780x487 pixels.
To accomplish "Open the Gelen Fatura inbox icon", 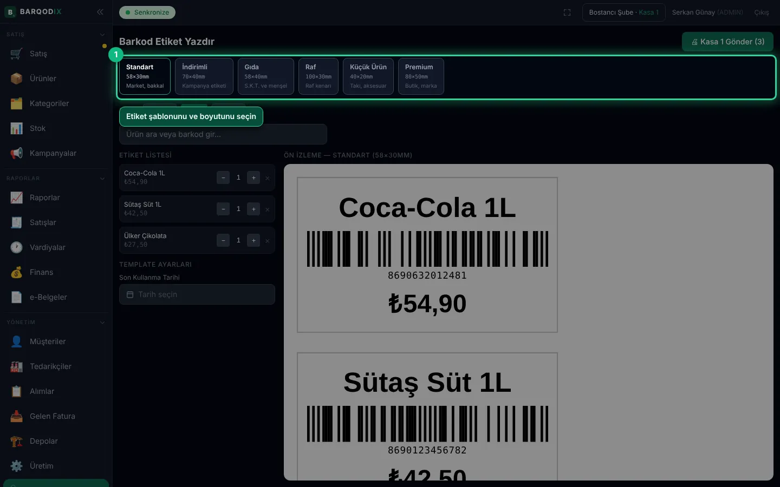I will [16, 416].
